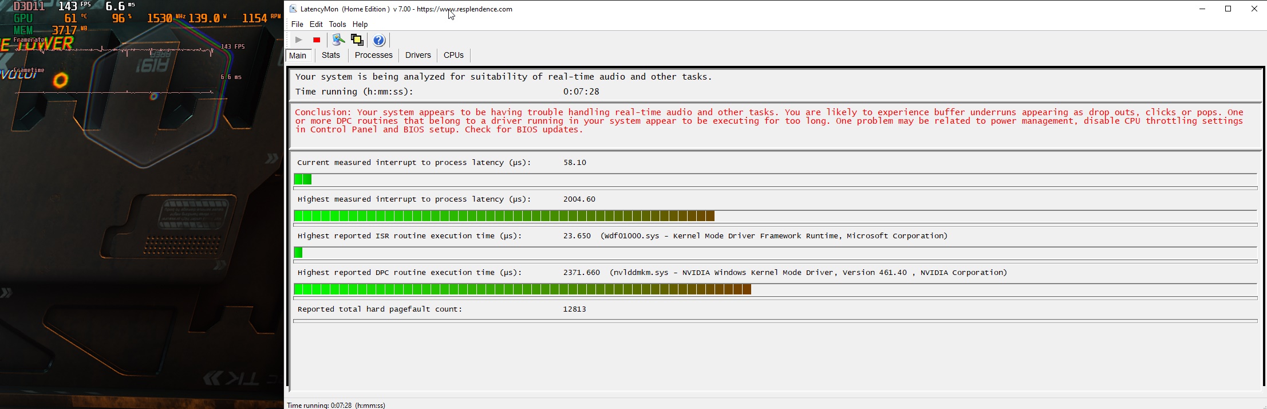Open the File menu

[297, 25]
